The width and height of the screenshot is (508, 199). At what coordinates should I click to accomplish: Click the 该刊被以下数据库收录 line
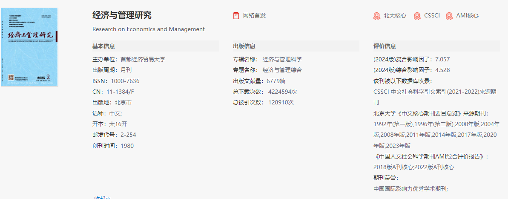(403, 81)
